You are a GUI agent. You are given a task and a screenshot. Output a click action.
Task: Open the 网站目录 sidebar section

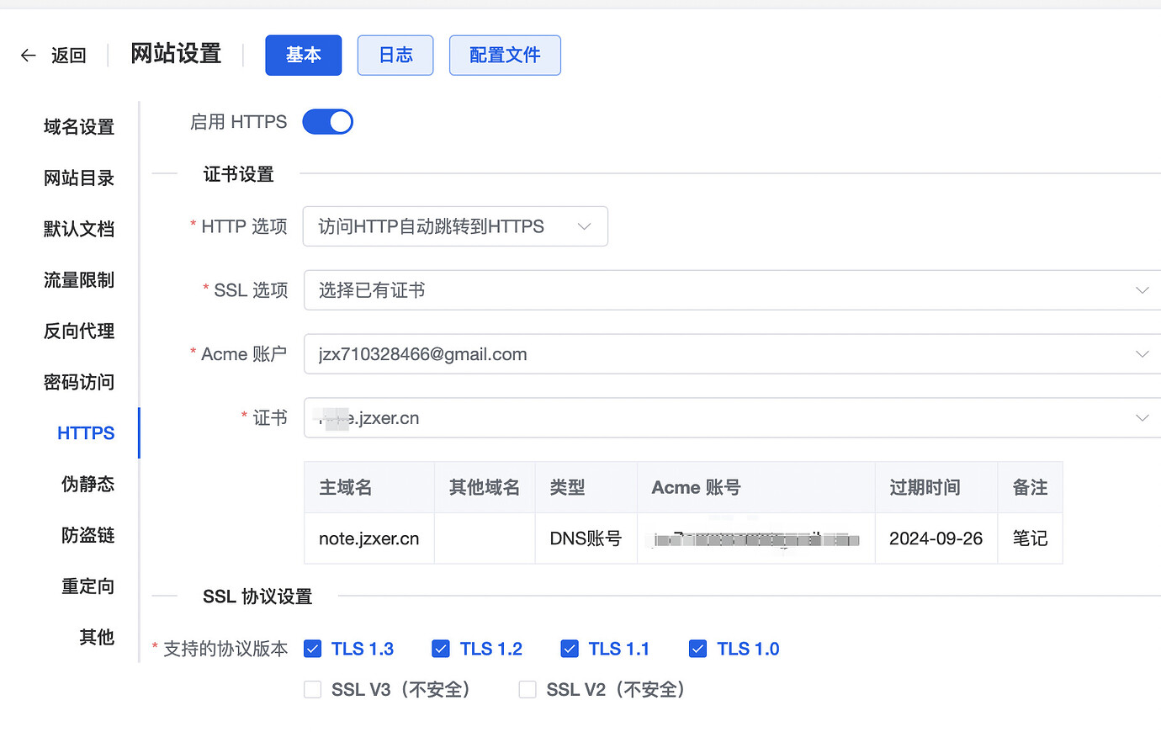pos(78,178)
